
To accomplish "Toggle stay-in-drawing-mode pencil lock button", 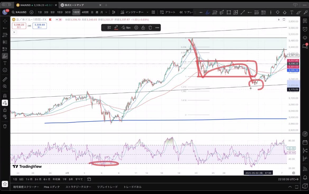I will pos(5,103).
